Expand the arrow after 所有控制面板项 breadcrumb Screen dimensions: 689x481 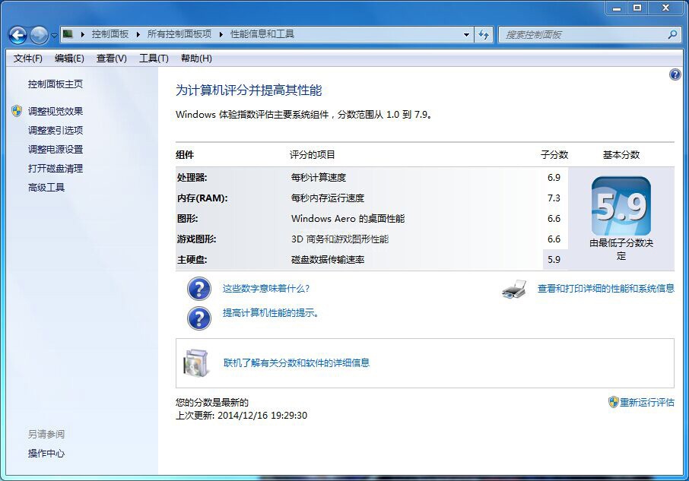pos(221,34)
